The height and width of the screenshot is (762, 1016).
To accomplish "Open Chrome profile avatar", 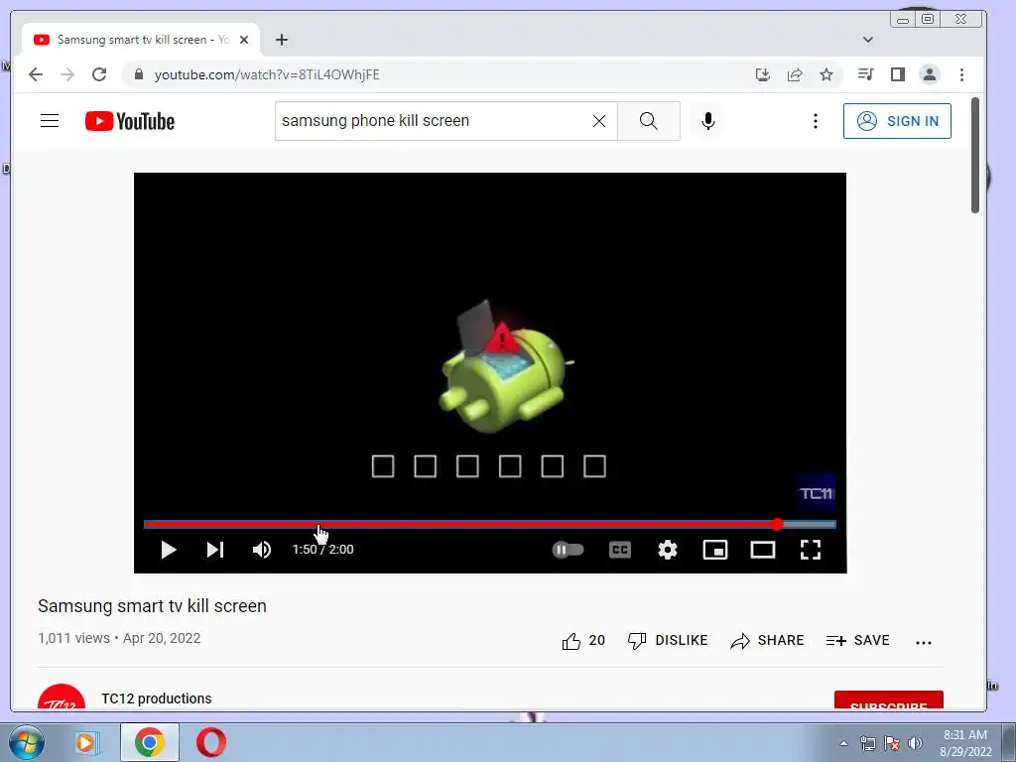I will [929, 74].
